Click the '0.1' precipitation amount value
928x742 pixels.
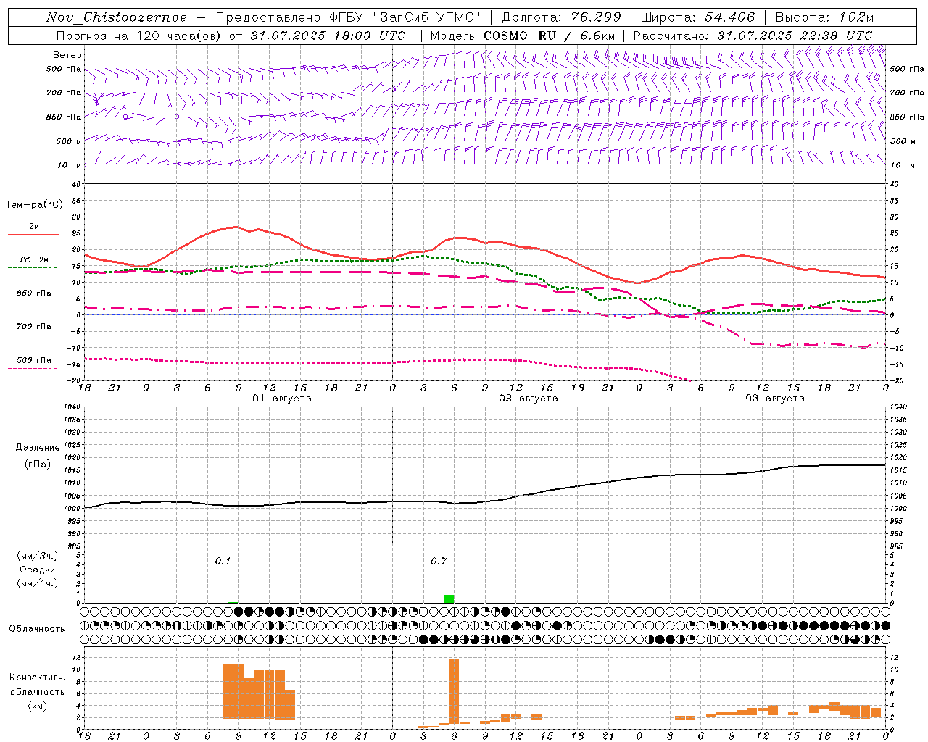click(x=223, y=561)
